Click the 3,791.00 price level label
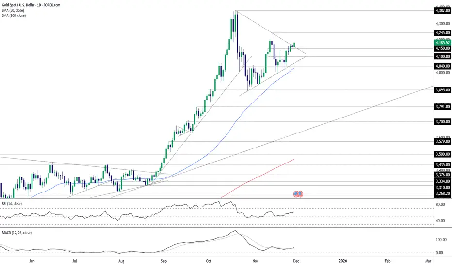Viewport: 452px width, 266px height. pyautogui.click(x=442, y=107)
